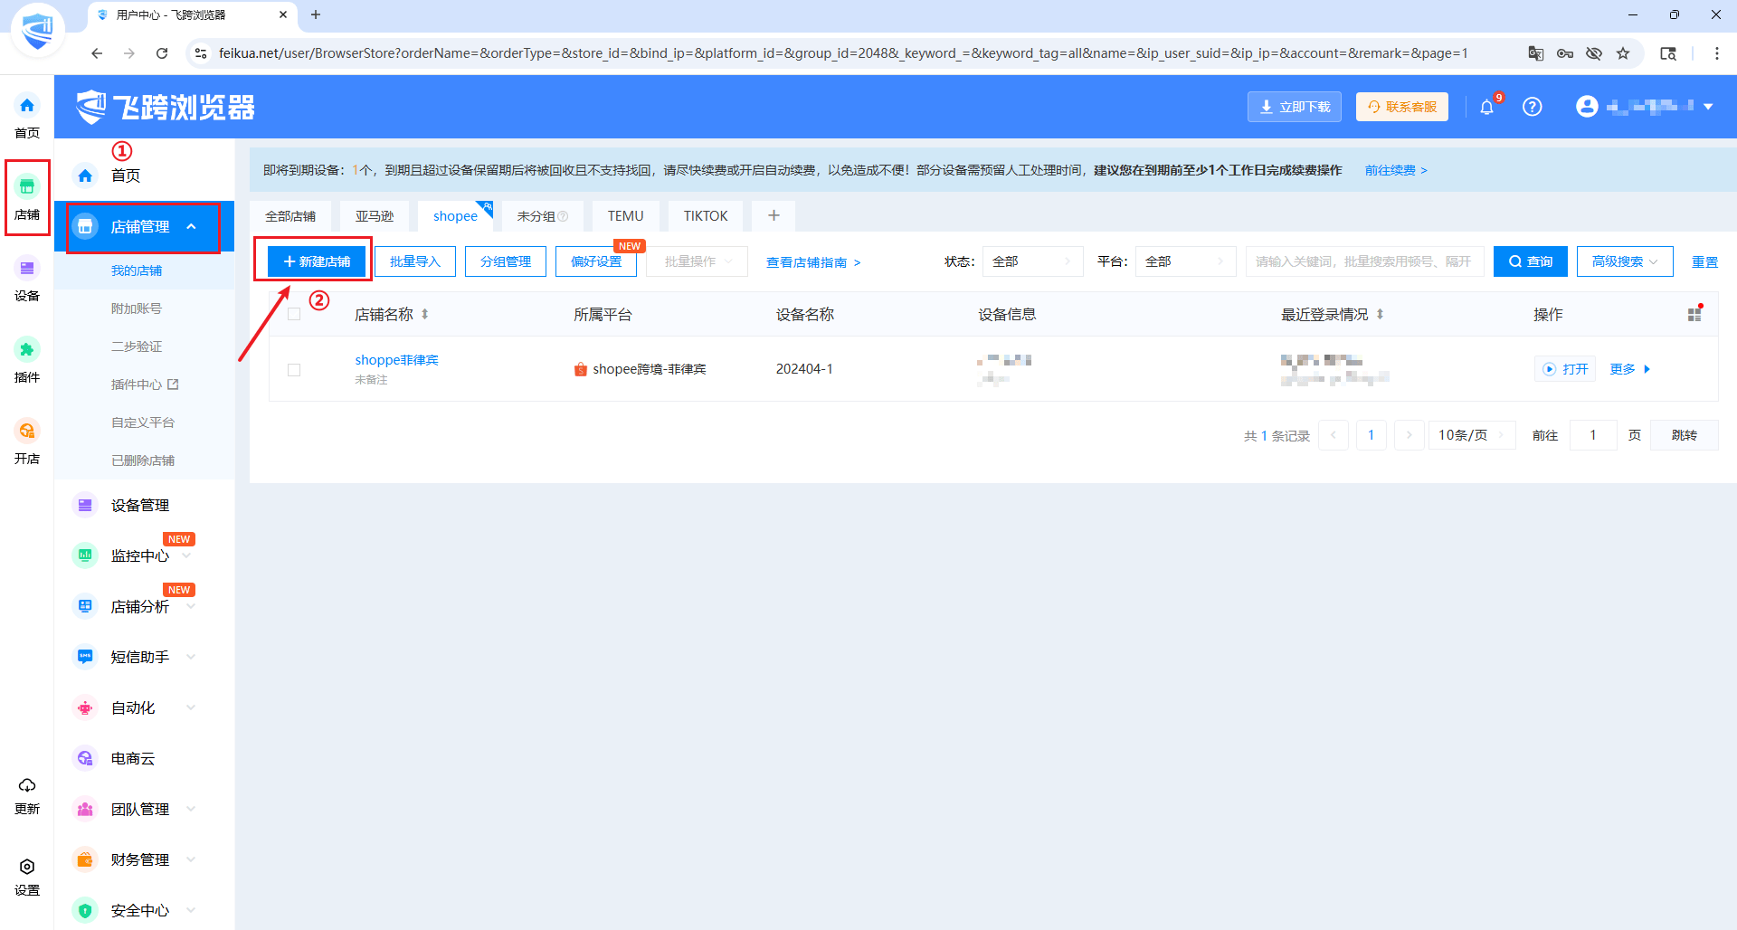
Task: Open the 状态 status dropdown
Action: point(1032,261)
